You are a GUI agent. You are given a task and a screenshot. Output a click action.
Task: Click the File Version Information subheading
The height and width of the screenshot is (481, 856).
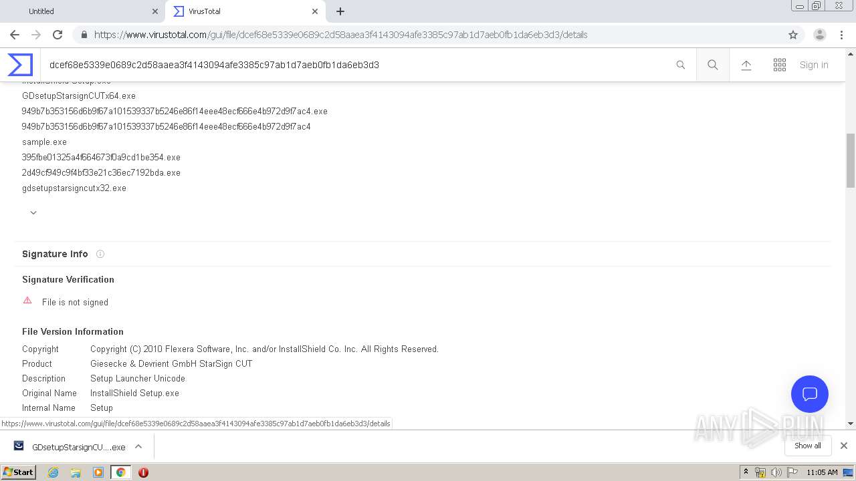73,331
